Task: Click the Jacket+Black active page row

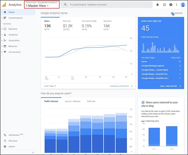Action: [x=161, y=70]
